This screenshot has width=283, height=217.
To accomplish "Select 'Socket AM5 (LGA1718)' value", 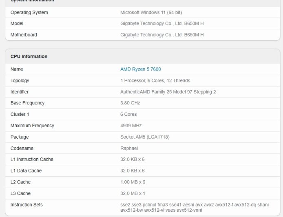I will (145, 137).
